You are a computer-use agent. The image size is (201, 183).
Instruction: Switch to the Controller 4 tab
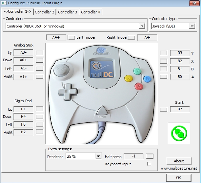(90, 12)
